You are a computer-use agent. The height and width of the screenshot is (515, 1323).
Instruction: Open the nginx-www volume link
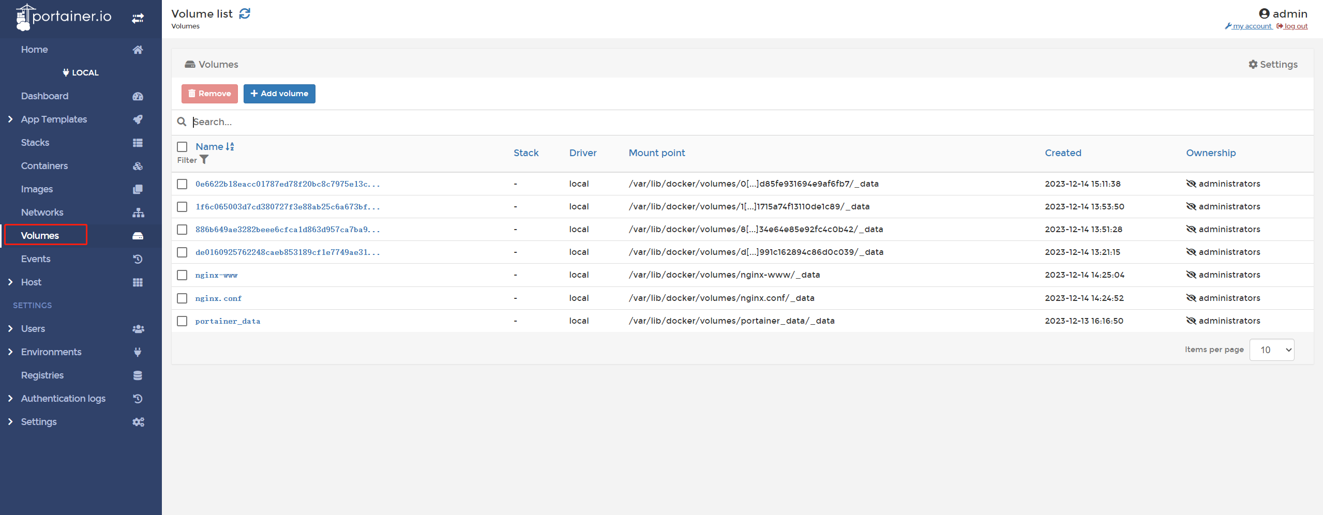coord(216,275)
